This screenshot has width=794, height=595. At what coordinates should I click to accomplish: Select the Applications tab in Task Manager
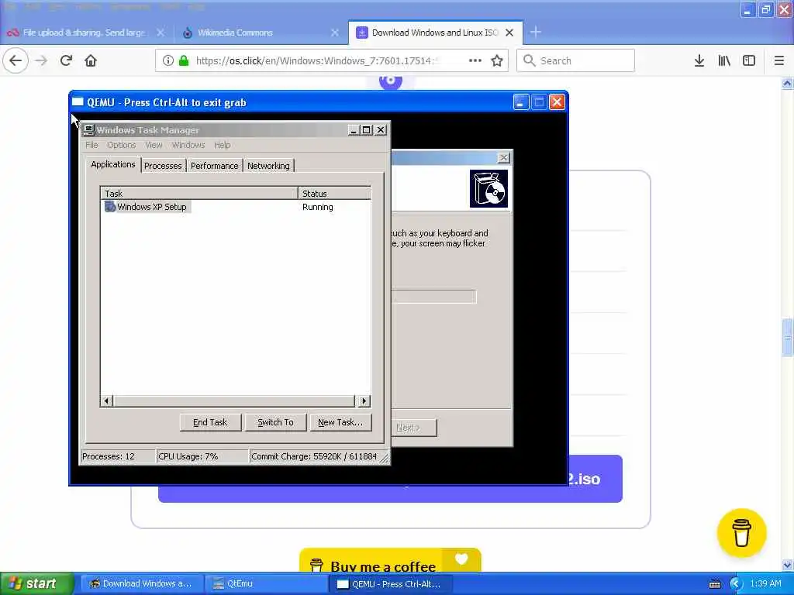(x=113, y=164)
